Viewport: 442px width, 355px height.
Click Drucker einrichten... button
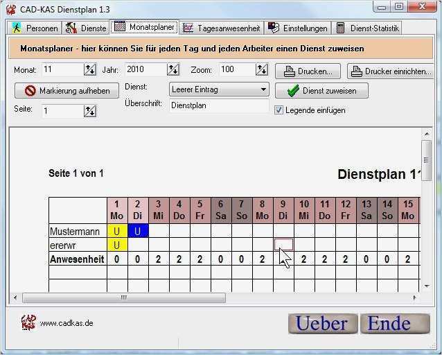point(391,71)
